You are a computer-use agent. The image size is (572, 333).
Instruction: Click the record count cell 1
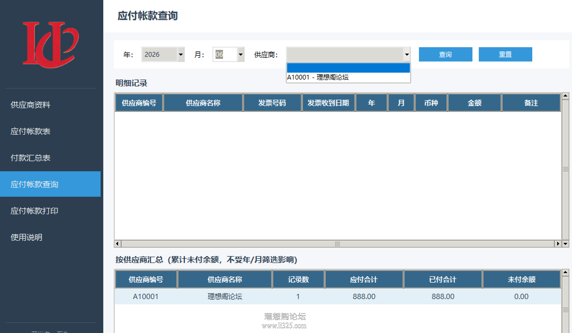tap(298, 296)
